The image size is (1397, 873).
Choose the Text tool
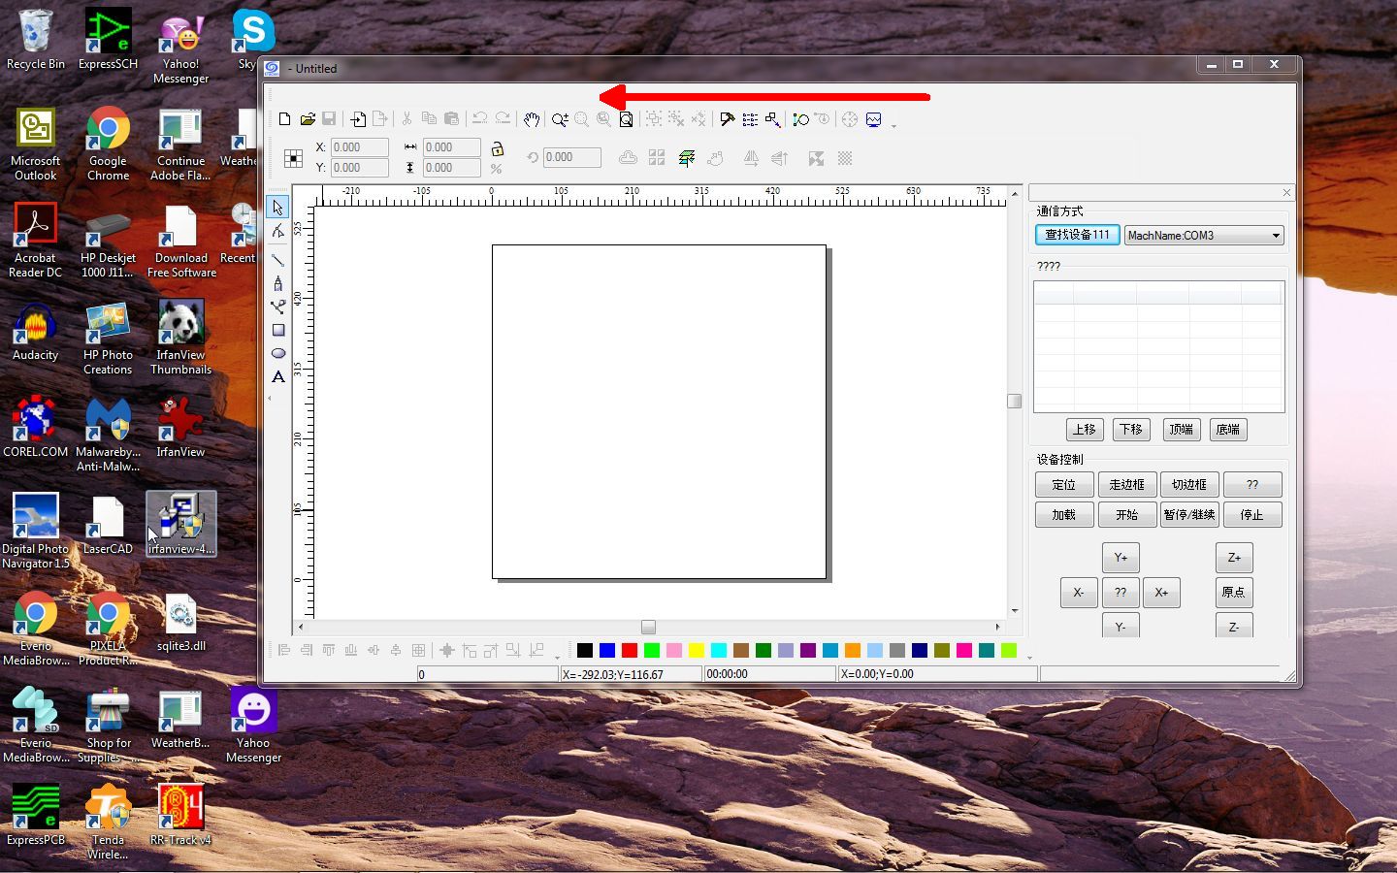[278, 377]
